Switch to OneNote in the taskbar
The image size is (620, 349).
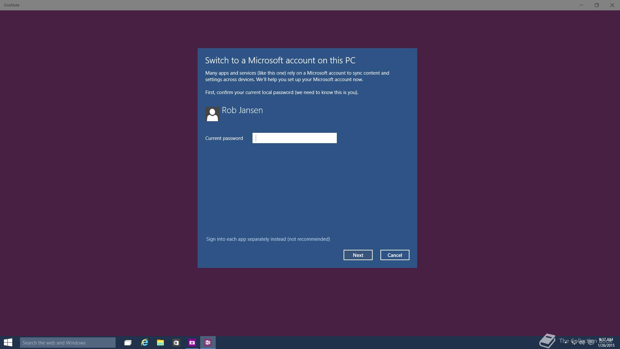pyautogui.click(x=208, y=343)
